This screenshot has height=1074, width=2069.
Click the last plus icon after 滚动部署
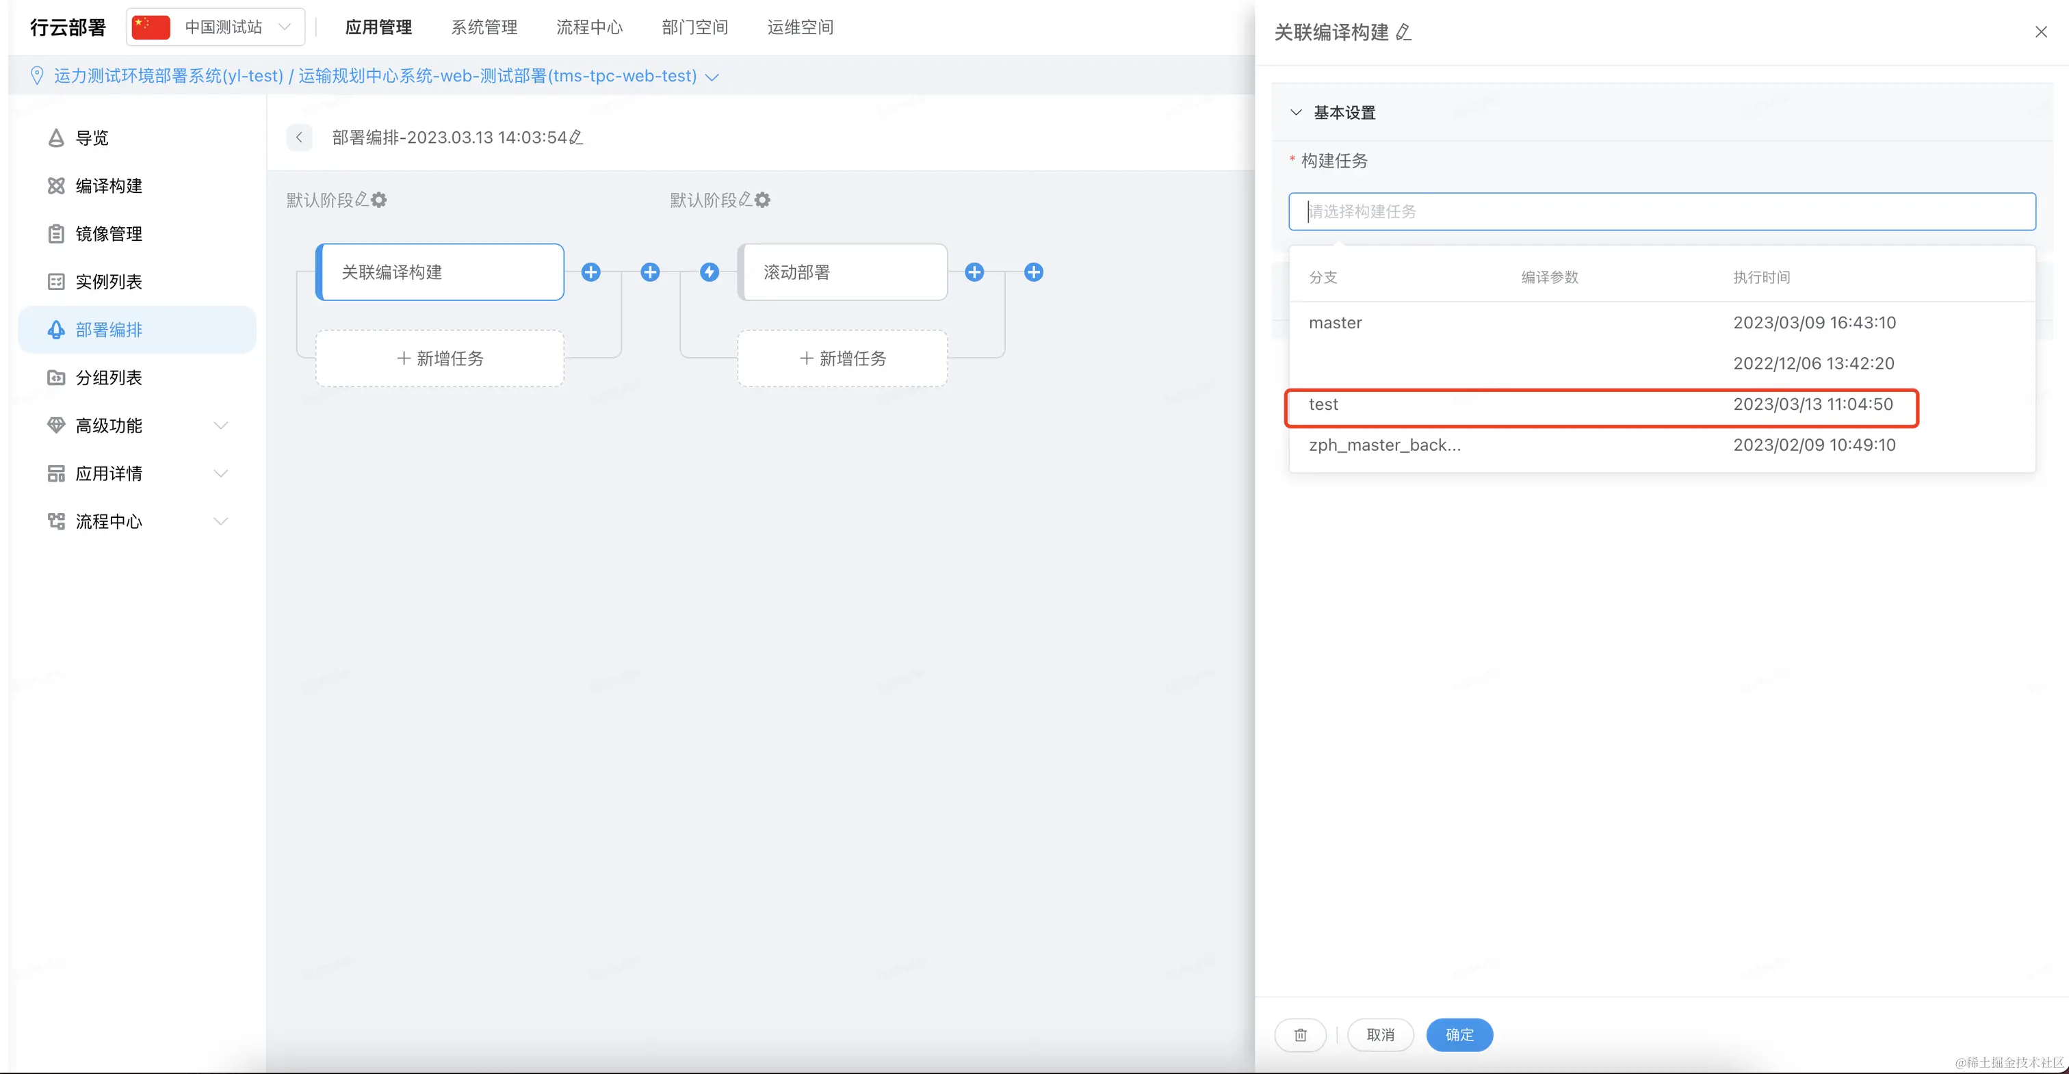tap(1033, 272)
